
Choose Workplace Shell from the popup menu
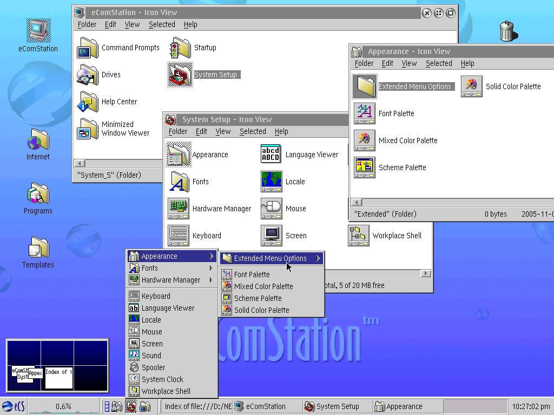click(x=172, y=391)
